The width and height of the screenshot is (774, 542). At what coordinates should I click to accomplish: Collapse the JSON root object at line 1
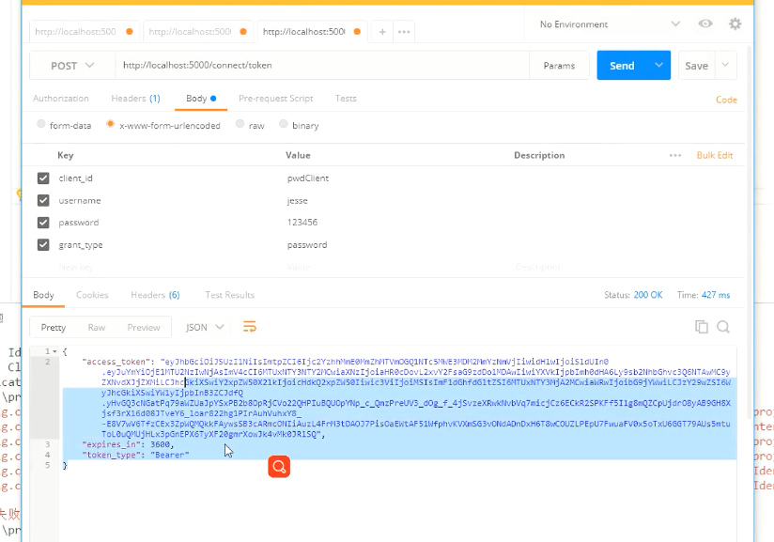(x=54, y=351)
